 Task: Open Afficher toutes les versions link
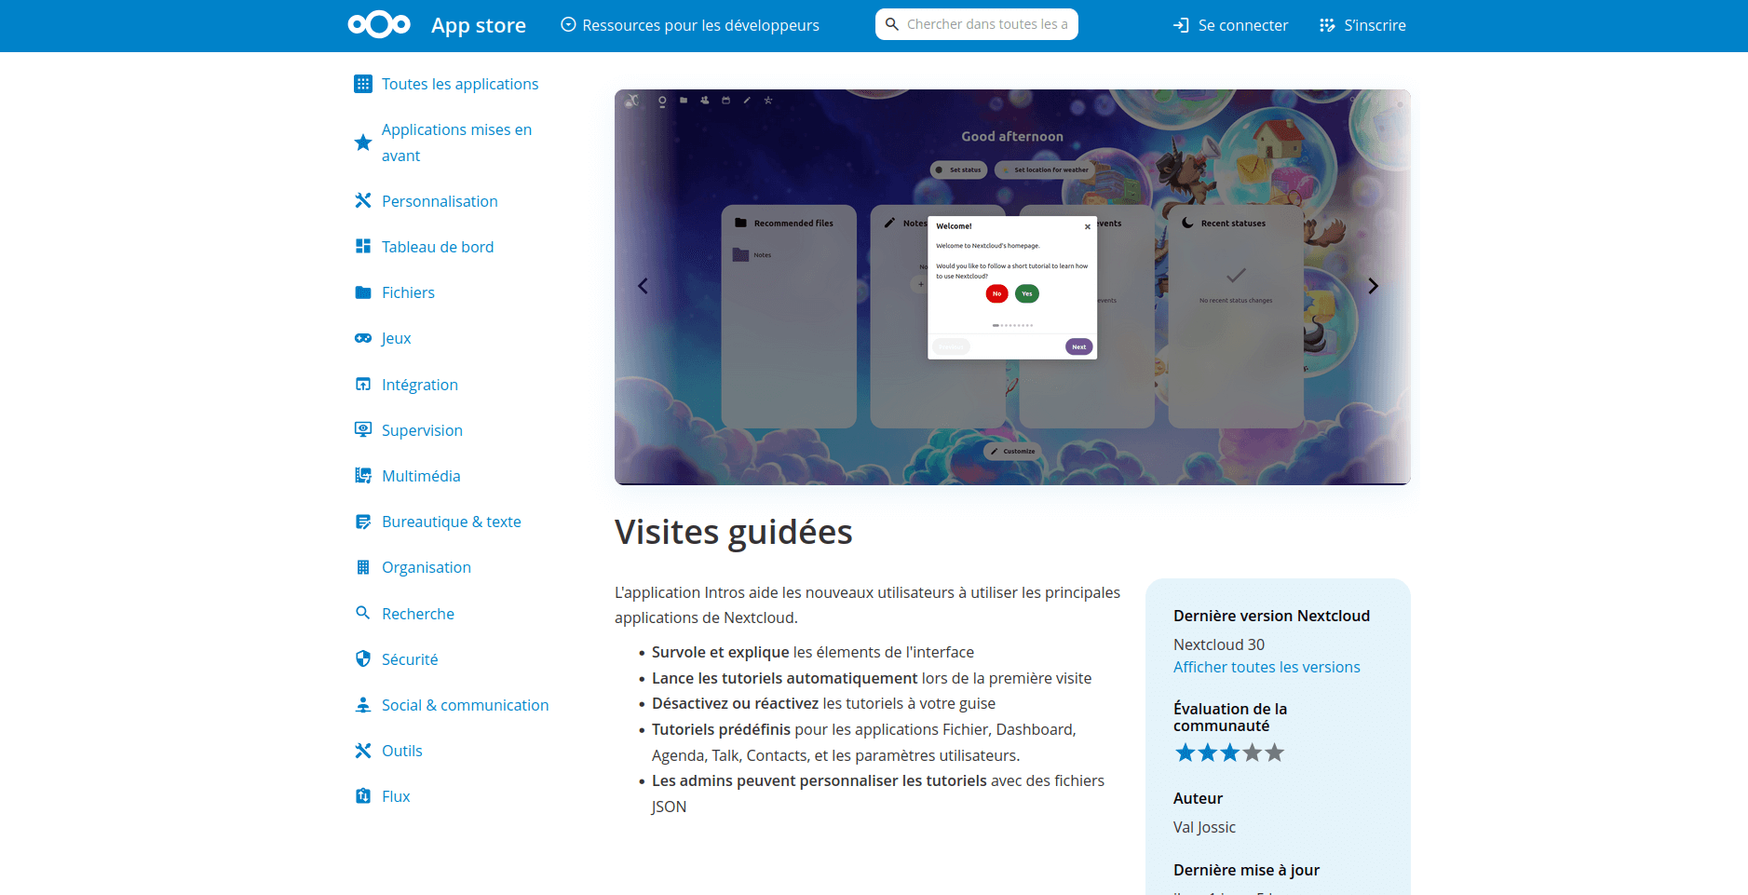coord(1267,667)
